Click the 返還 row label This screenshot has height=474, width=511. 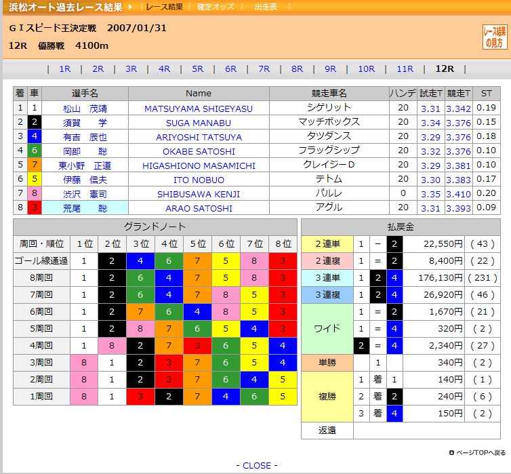tap(327, 431)
